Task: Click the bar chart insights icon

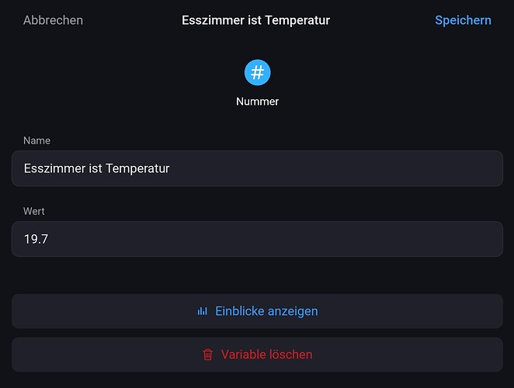Action: coord(202,311)
